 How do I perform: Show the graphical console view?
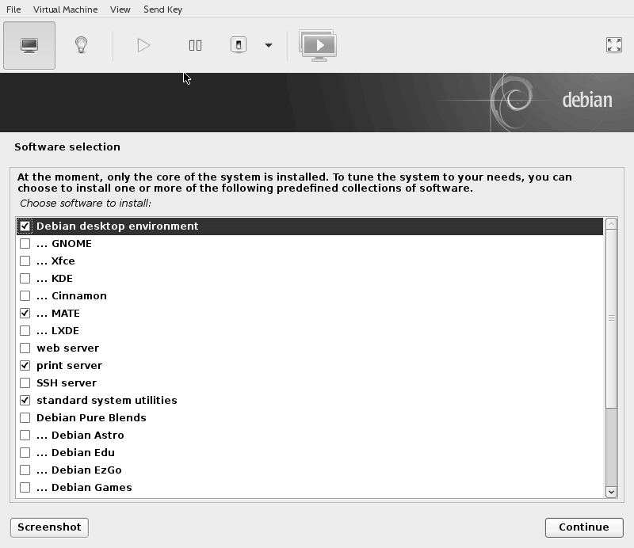[29, 45]
